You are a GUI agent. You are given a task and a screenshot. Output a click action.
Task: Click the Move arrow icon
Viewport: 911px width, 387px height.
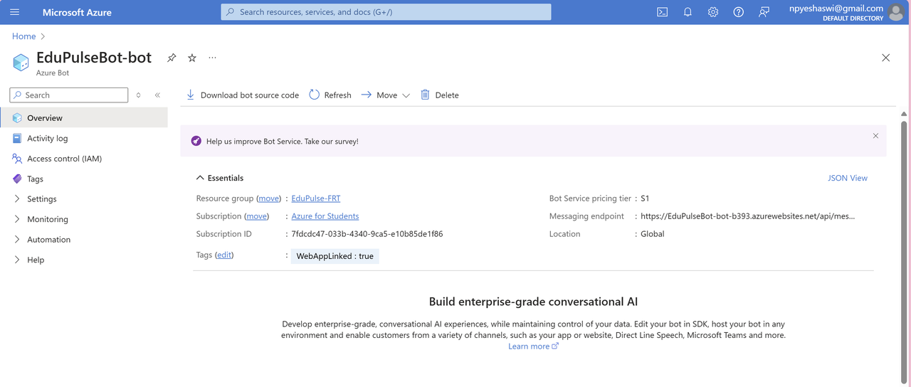(x=366, y=95)
